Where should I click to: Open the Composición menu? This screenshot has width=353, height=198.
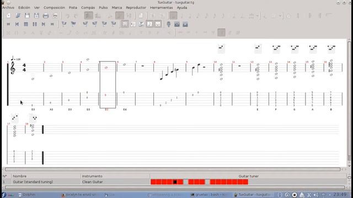[x=54, y=7]
